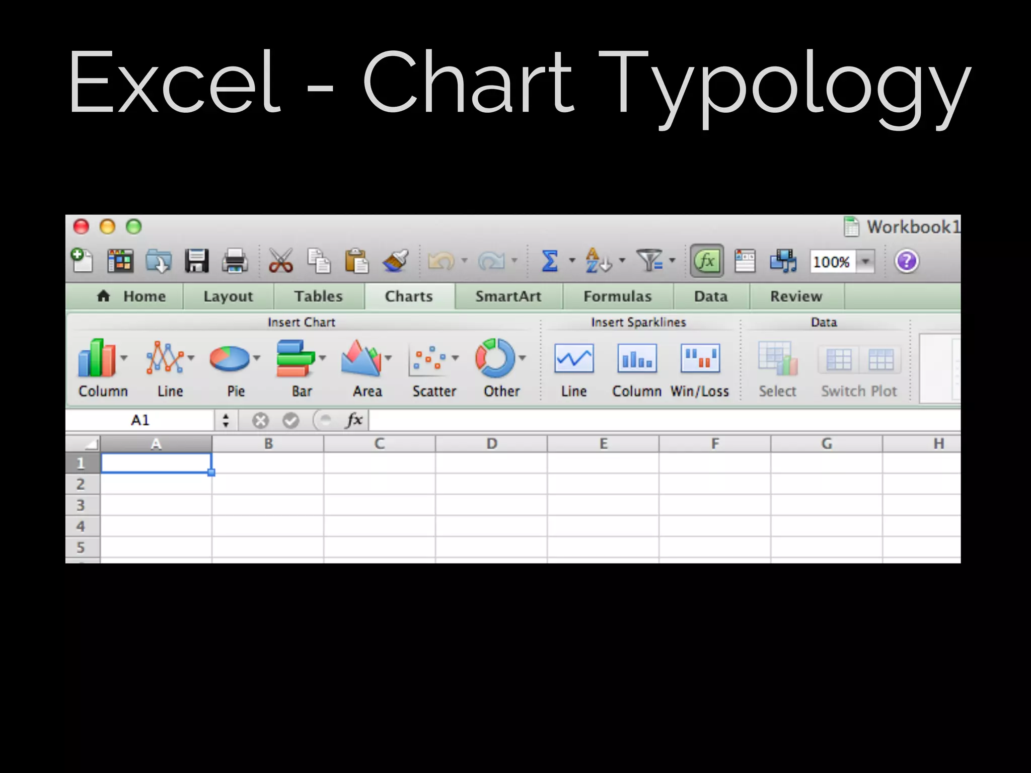
Task: Click the Undo arrow icon
Action: [x=440, y=261]
